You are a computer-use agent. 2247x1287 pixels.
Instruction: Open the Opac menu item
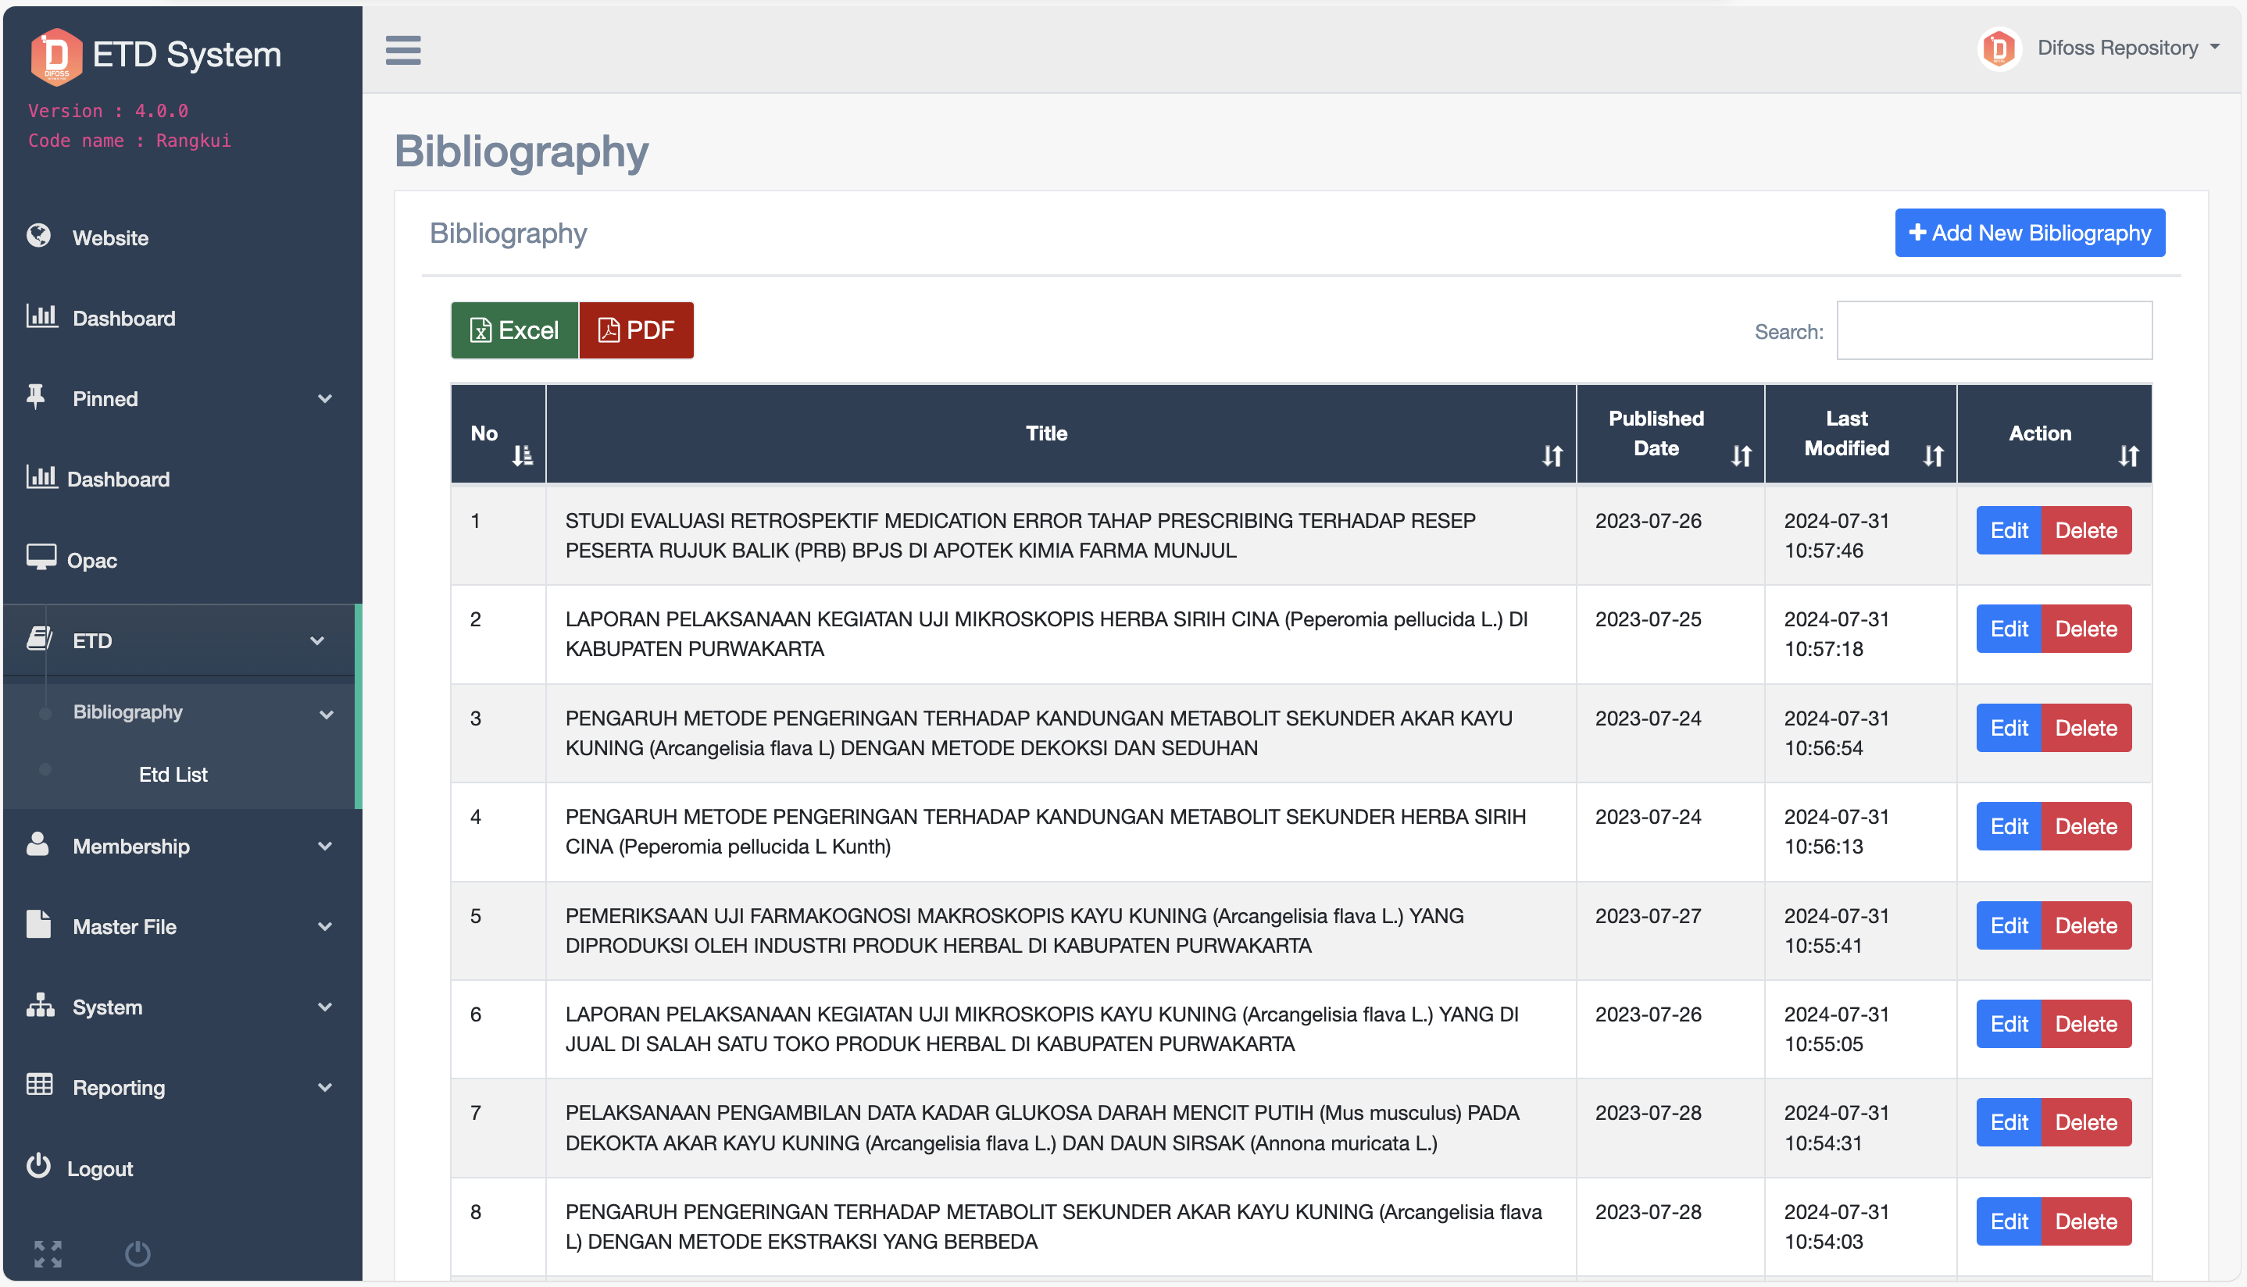pos(92,561)
